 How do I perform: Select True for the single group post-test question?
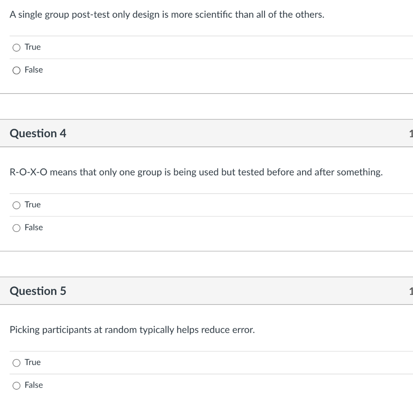[x=16, y=47]
